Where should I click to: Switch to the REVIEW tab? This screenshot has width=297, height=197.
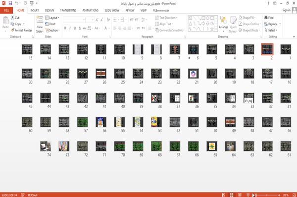tap(130, 10)
